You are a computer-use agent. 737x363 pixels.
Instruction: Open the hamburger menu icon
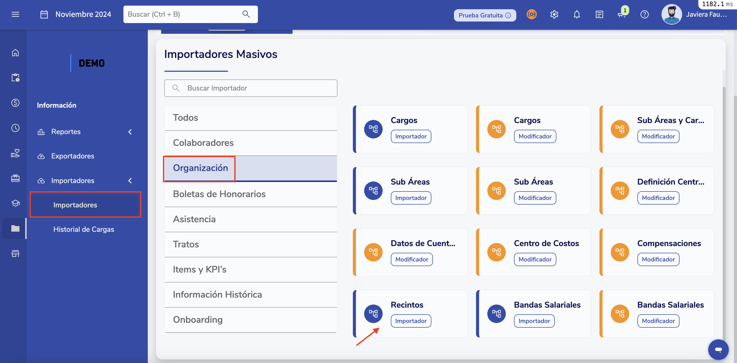[15, 14]
